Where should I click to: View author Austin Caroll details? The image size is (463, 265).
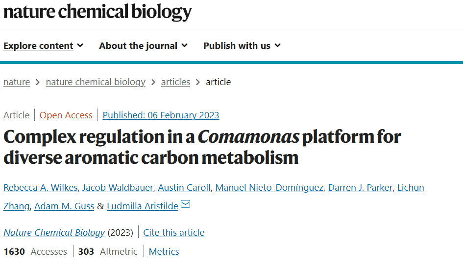[x=184, y=187]
